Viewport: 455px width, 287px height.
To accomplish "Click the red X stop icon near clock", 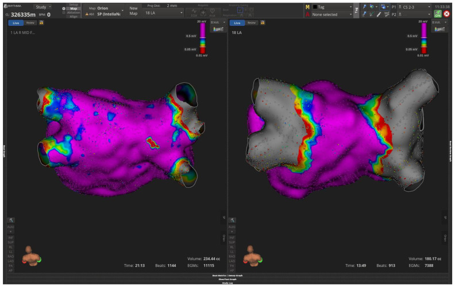I will pos(447,14).
